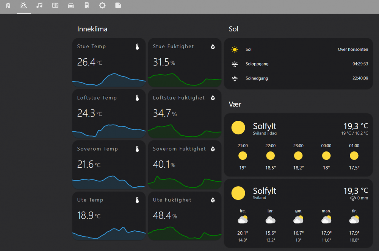Select the weather tab with cloud-sun icon
Viewport: 379px width, 251px height.
point(23,5)
